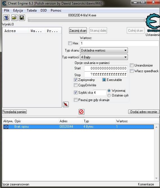This screenshot has width=160, height=188.
Task: Open the process list icon
Action: pos(6,18)
